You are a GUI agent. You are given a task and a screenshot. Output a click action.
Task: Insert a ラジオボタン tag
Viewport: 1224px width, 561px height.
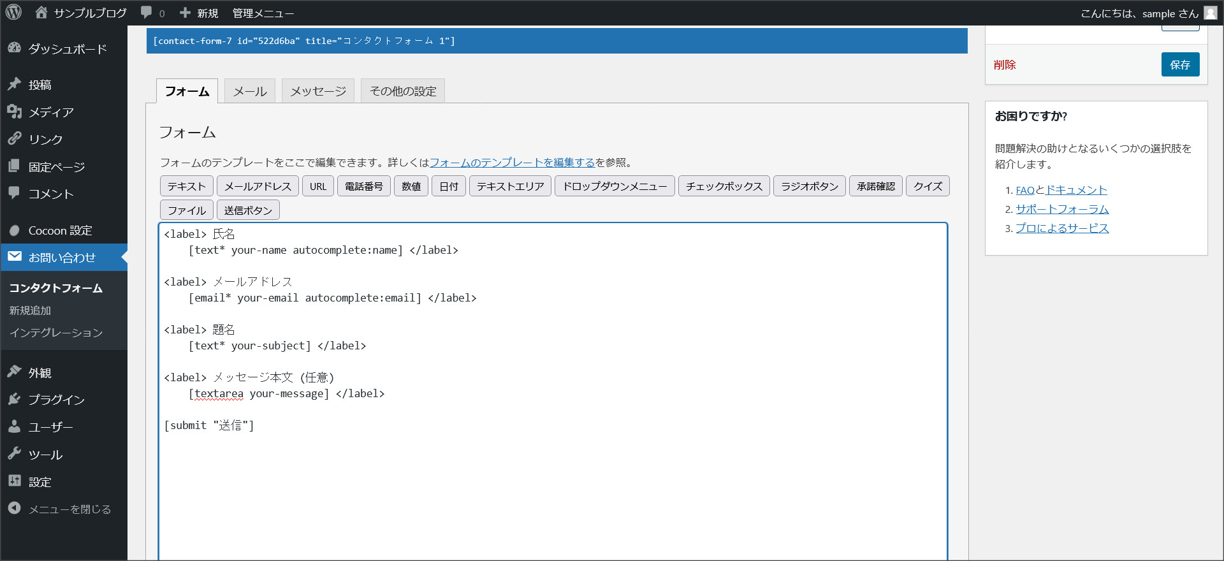[809, 186]
